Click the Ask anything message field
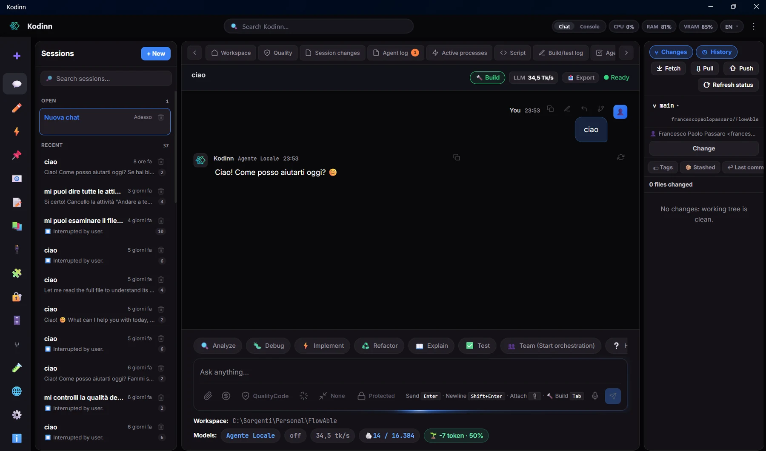Image resolution: width=766 pixels, height=451 pixels. pyautogui.click(x=410, y=372)
